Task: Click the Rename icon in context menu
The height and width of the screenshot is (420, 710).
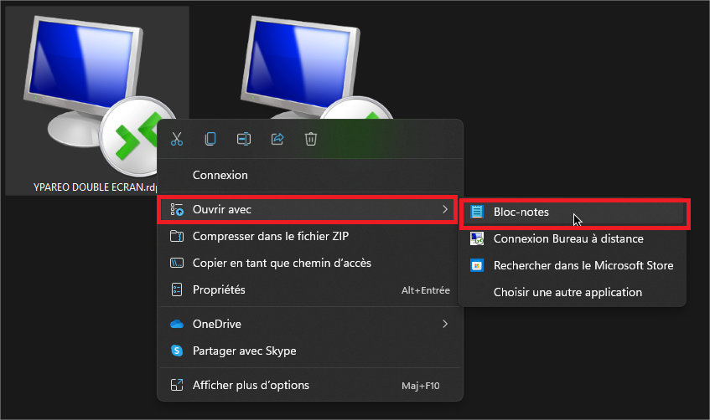Action: tap(244, 139)
